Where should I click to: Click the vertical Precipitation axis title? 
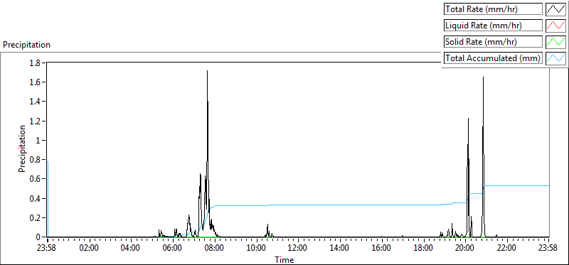coord(22,148)
